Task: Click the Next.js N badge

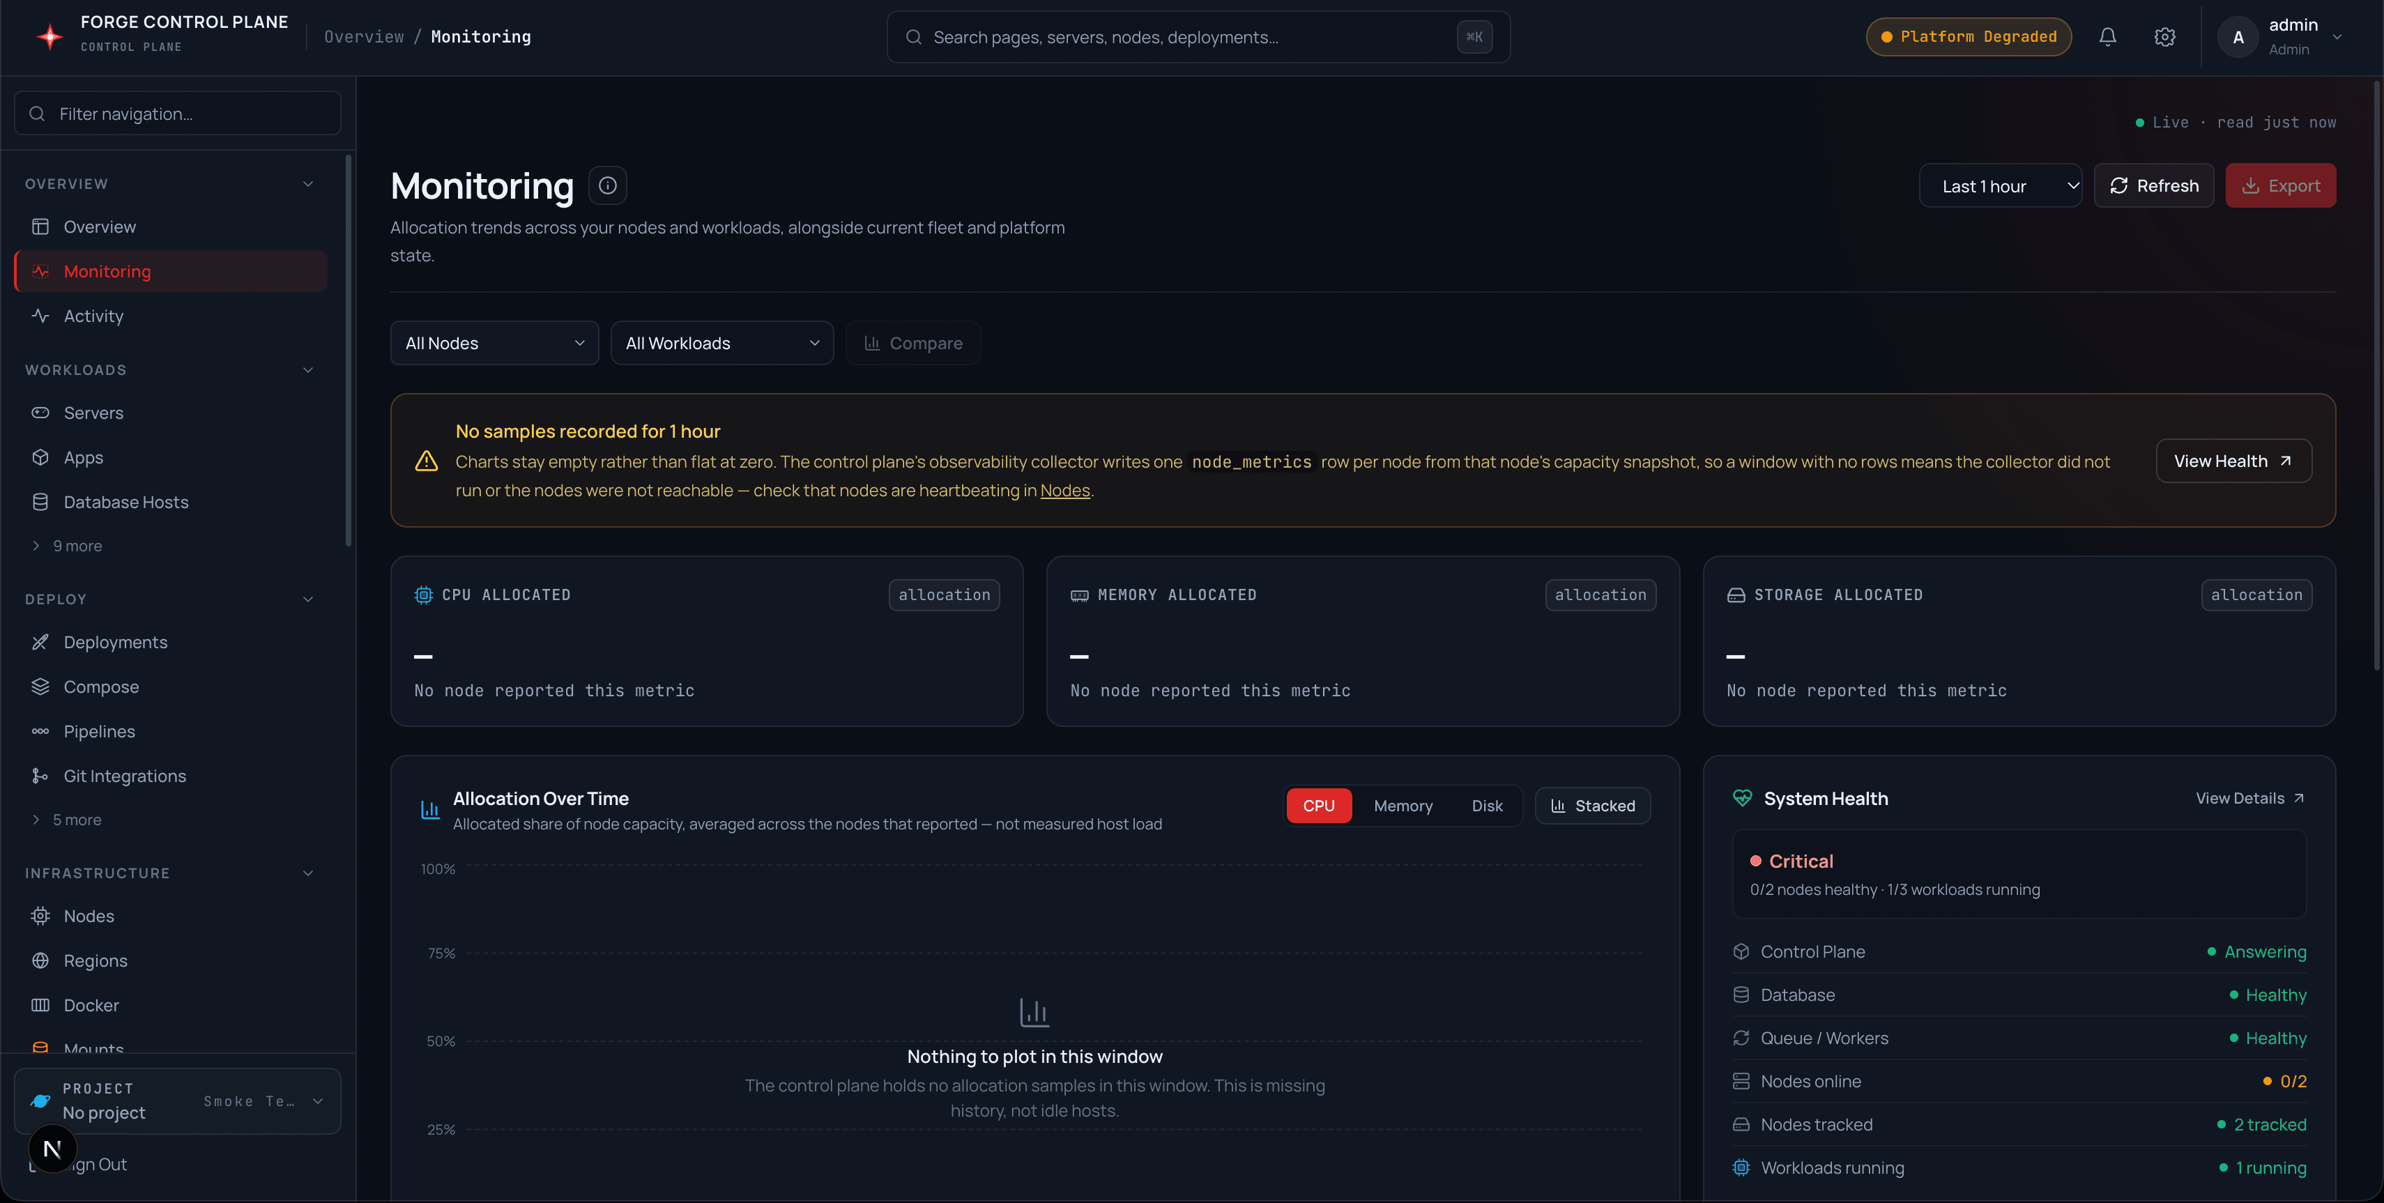Action: (x=52, y=1149)
